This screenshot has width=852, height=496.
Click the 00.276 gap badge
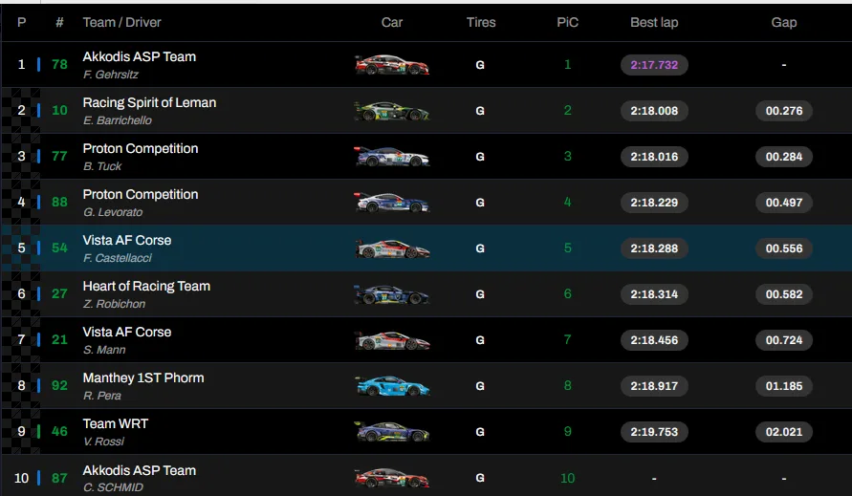click(x=783, y=111)
